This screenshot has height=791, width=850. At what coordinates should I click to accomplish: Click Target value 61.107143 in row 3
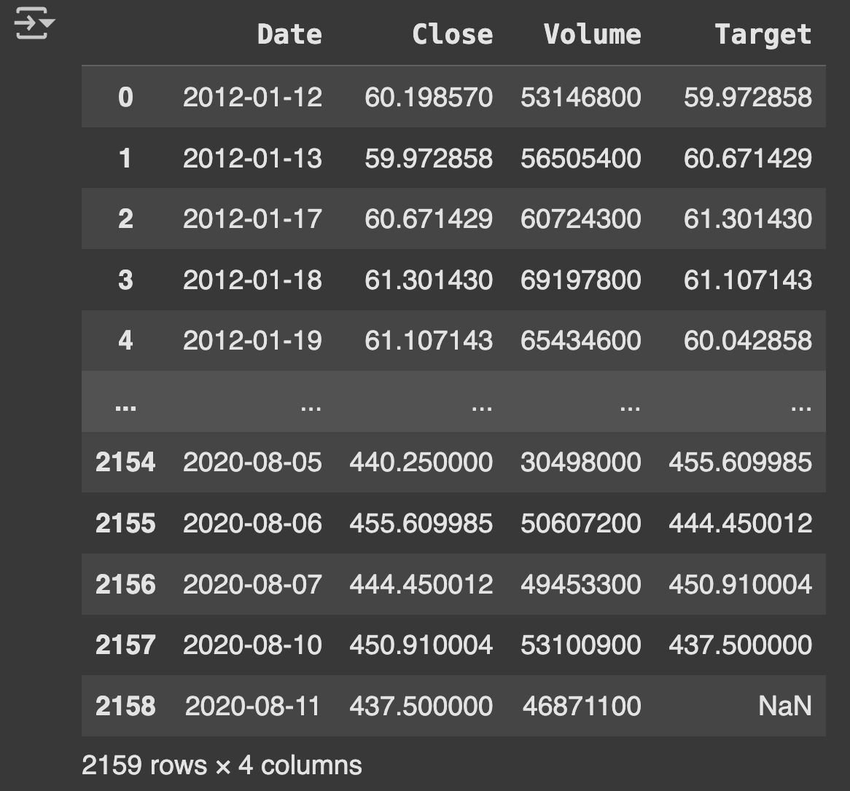pyautogui.click(x=748, y=280)
